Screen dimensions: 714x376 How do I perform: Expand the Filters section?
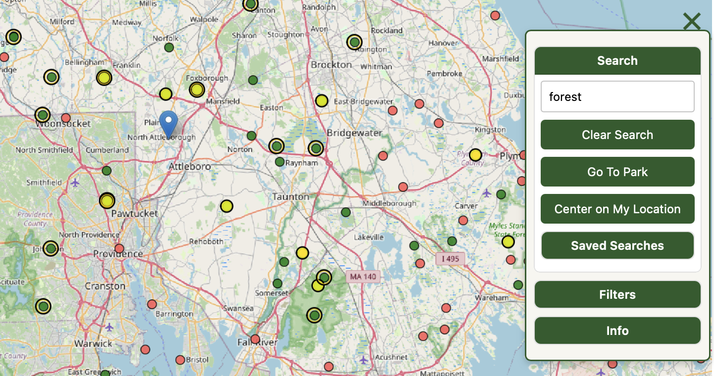[617, 295]
